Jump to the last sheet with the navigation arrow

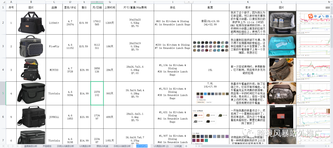pos(17,146)
